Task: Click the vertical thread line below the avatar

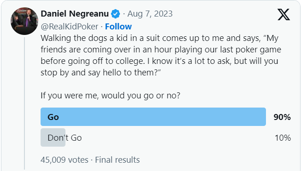Action: [24, 103]
